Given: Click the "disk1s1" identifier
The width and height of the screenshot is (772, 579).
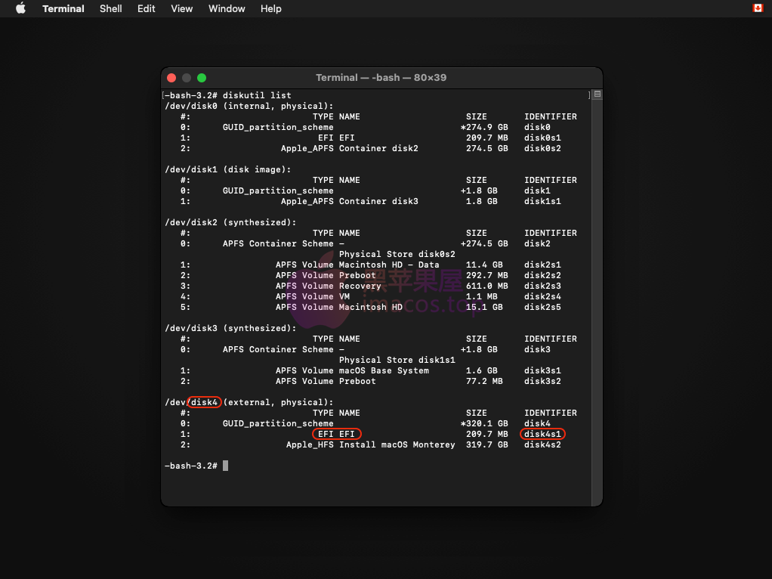Looking at the screenshot, I should pyautogui.click(x=542, y=201).
